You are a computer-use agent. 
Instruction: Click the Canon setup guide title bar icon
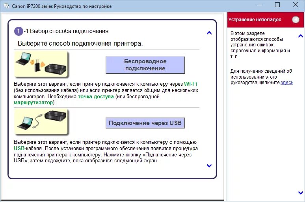pos(6,6)
